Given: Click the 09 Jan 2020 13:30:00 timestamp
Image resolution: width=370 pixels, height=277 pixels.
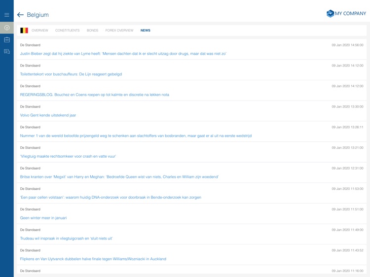Looking at the screenshot, I should pyautogui.click(x=347, y=106).
